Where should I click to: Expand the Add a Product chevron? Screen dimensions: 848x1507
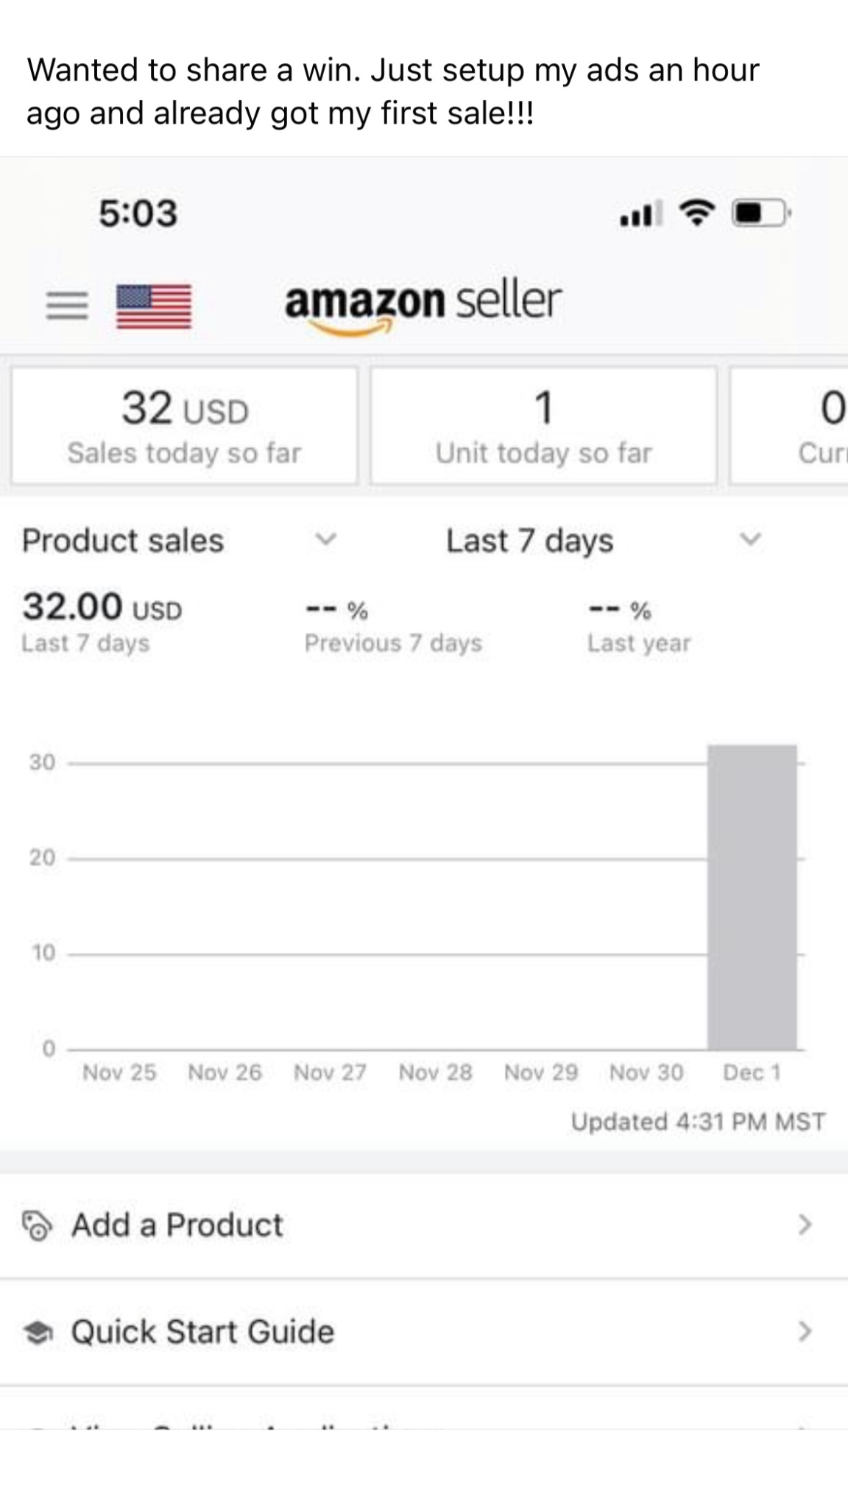point(805,1224)
